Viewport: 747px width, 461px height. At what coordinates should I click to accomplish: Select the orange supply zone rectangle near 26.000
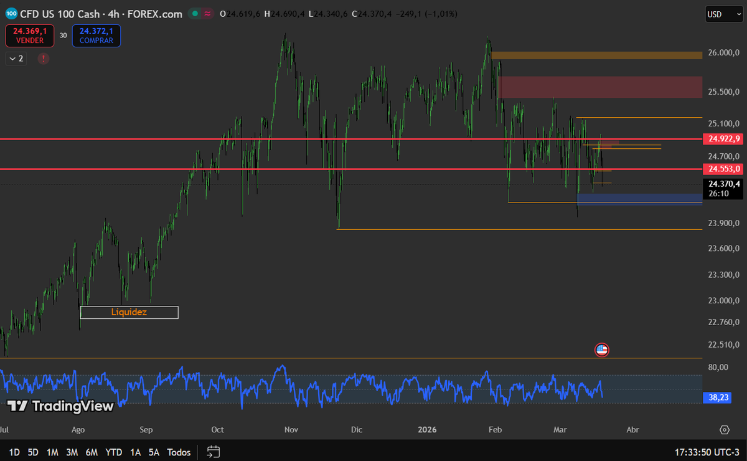[597, 55]
